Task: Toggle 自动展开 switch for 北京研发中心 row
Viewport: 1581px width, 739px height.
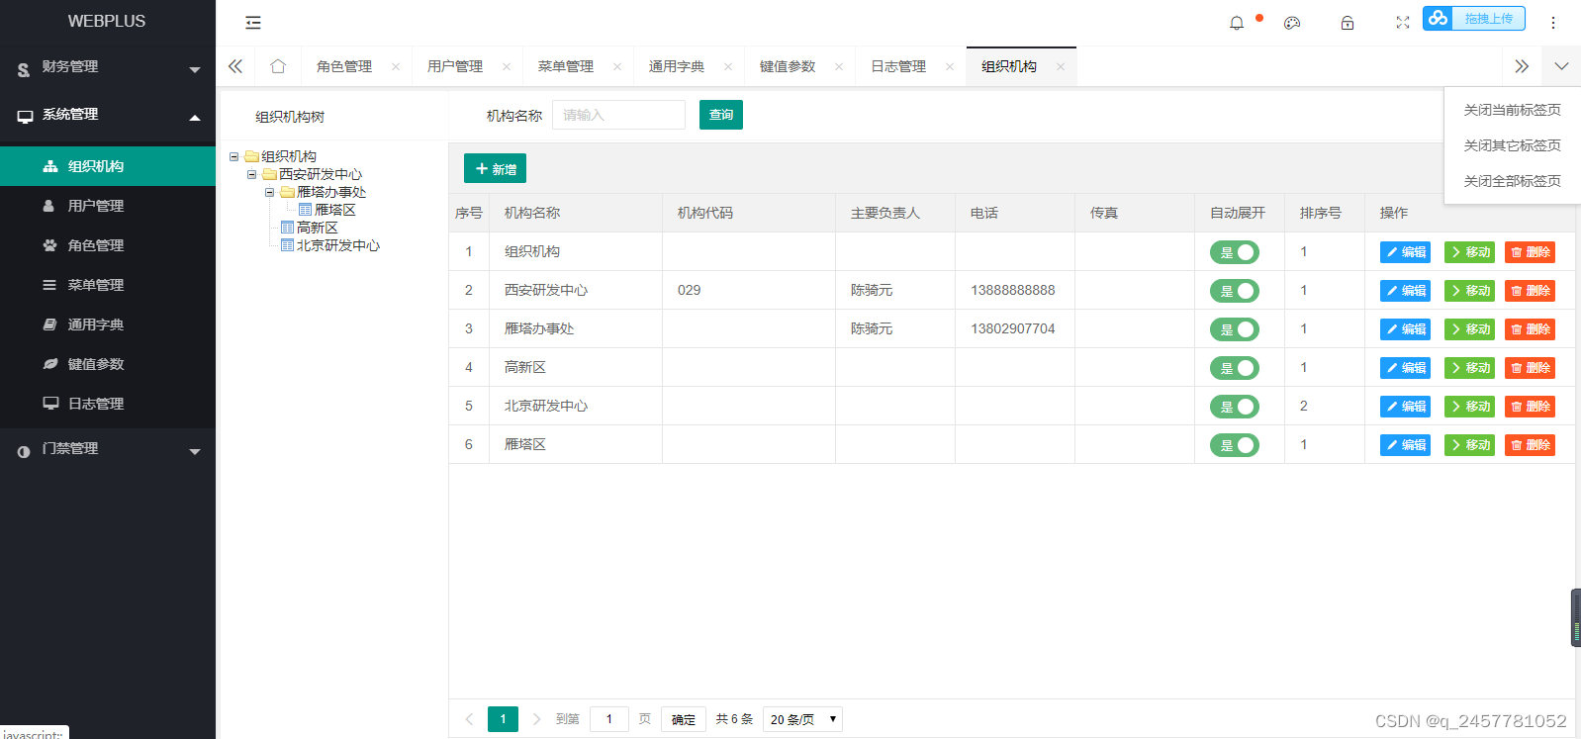Action: 1235,407
